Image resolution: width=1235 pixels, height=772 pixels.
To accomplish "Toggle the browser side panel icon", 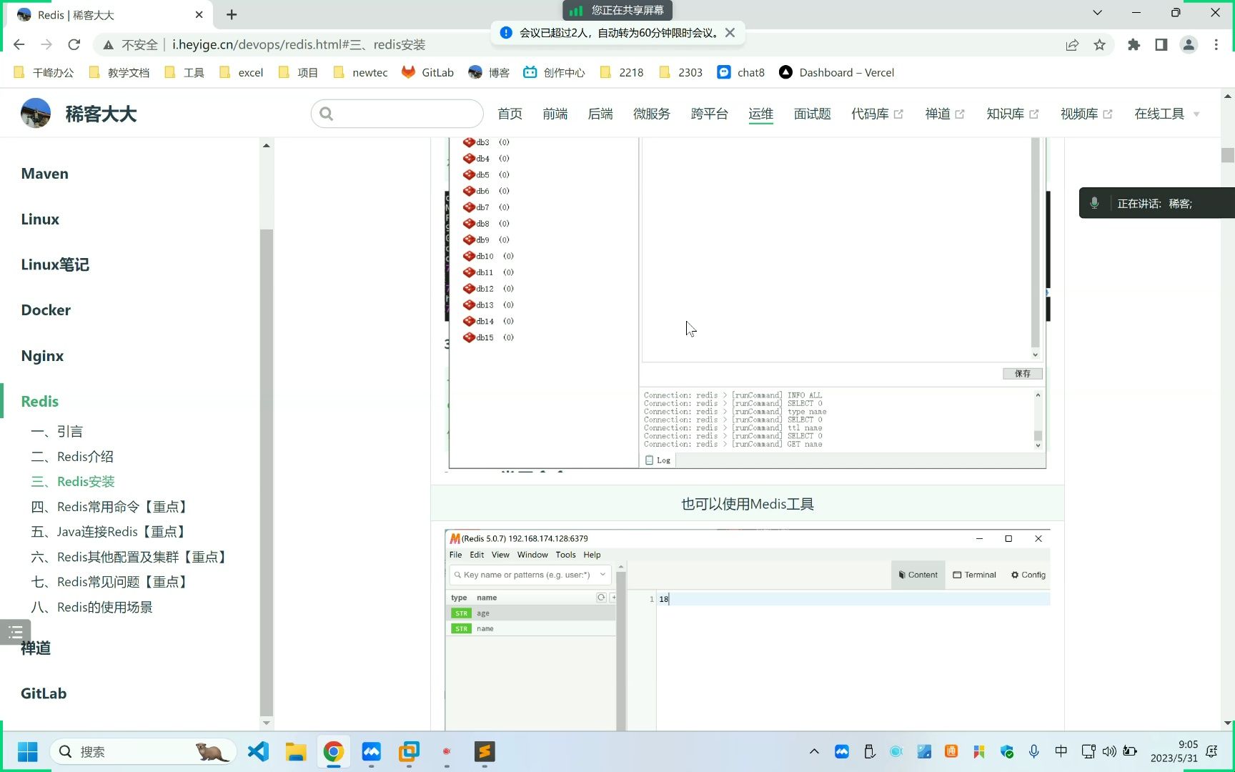I will coord(1161,45).
